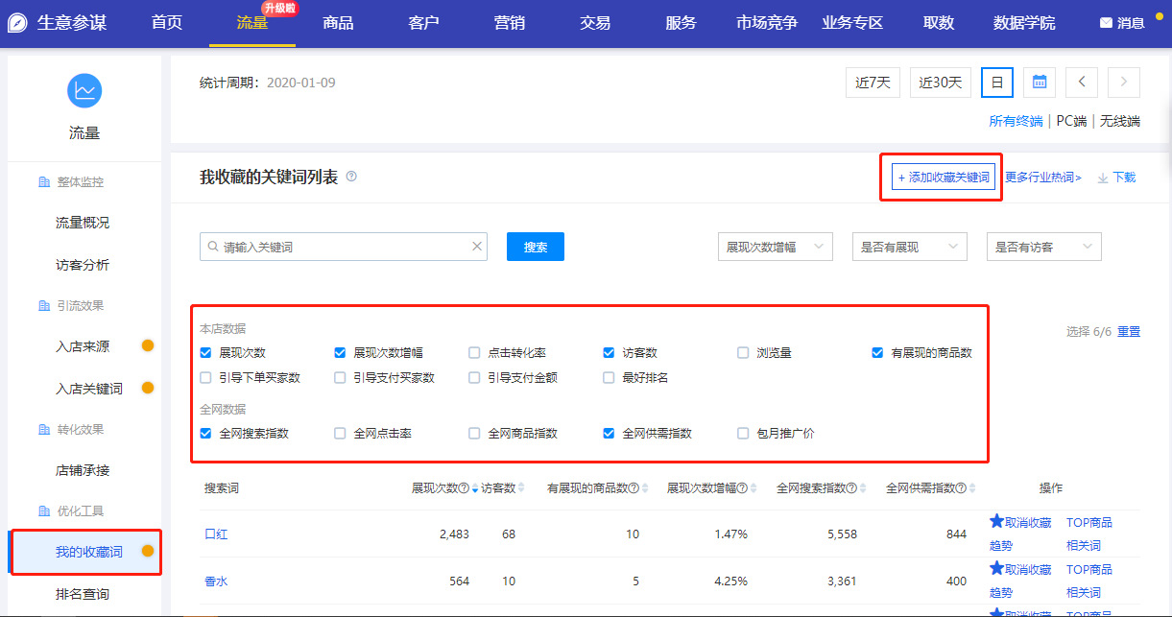
Task: Go to next date with right arrow
Action: (1124, 83)
